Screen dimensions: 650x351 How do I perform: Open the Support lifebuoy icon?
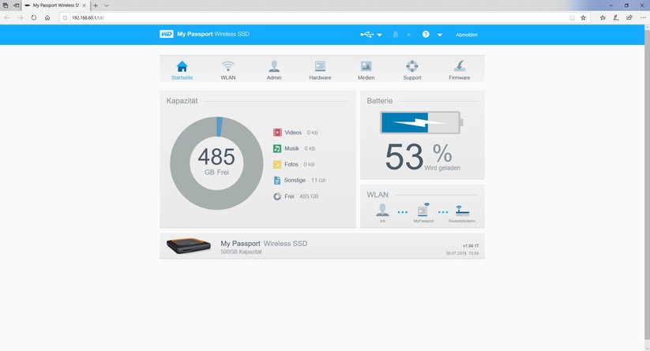[x=411, y=69]
